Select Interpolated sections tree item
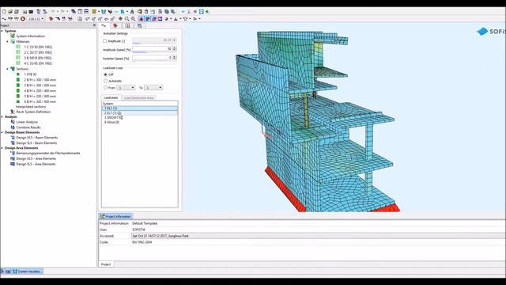Image resolution: width=506 pixels, height=285 pixels. click(x=31, y=107)
